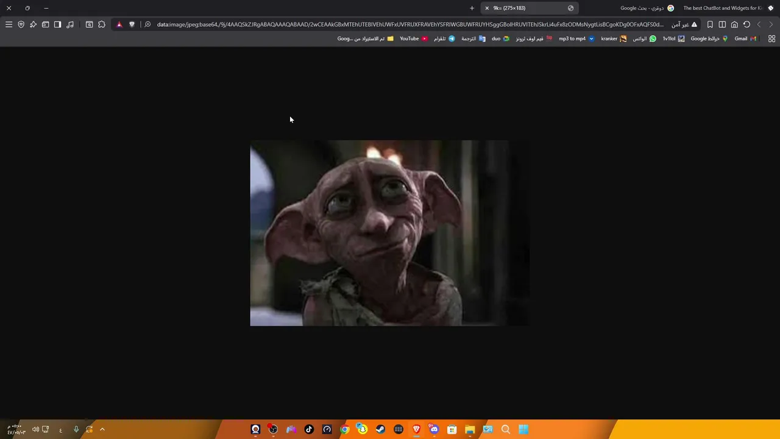
Task: Click the data:image URL in address bar
Action: coord(410,24)
